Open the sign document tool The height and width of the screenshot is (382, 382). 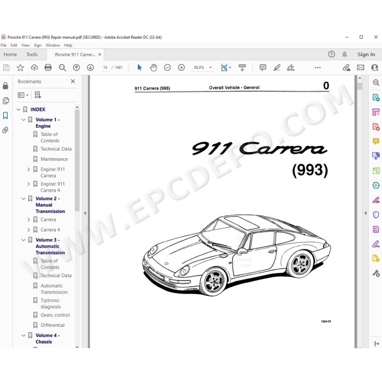coord(291,68)
